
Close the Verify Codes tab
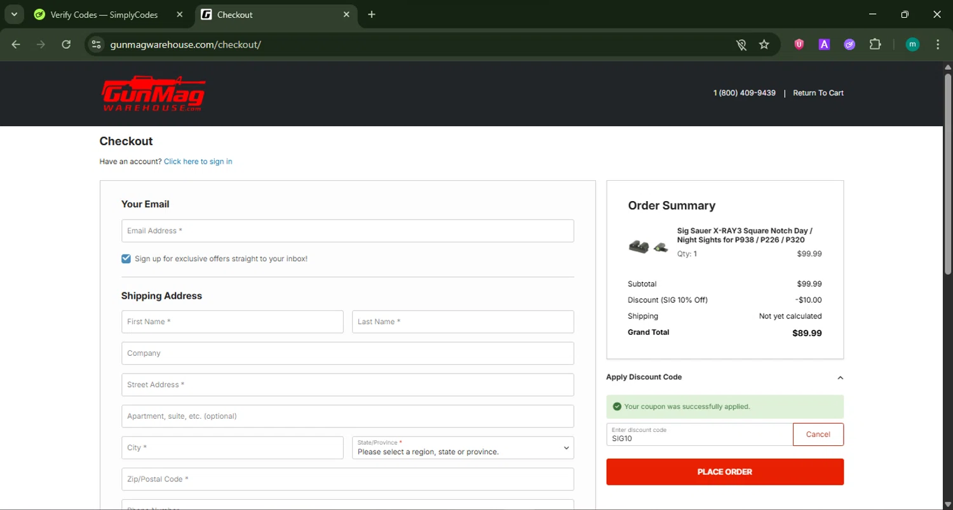pos(180,15)
